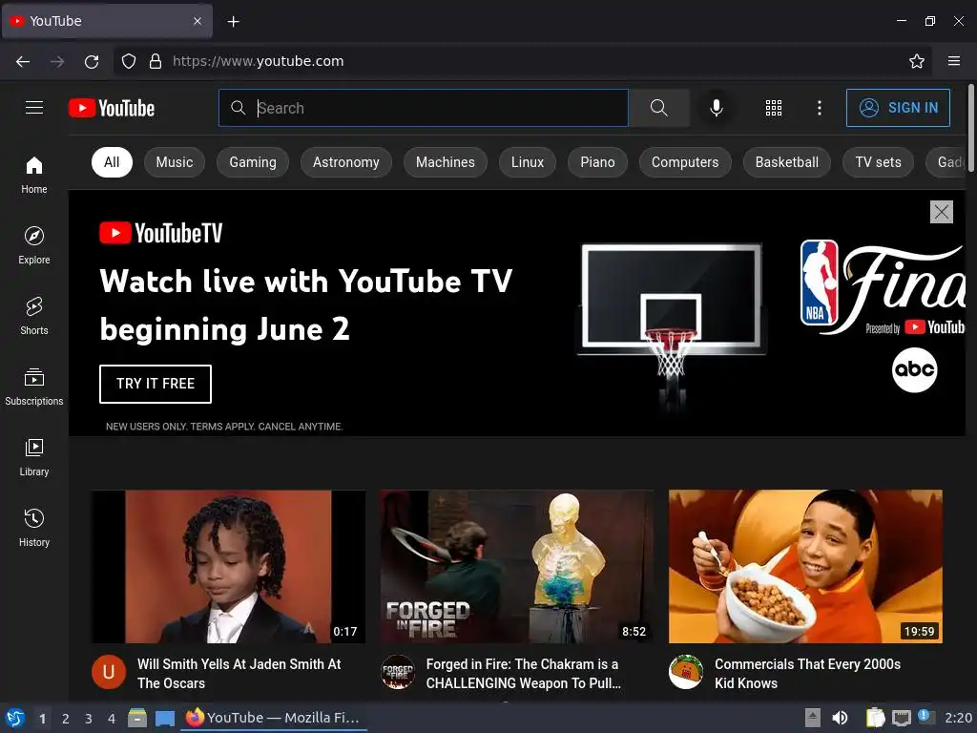Click TRY IT FREE button

tap(156, 384)
